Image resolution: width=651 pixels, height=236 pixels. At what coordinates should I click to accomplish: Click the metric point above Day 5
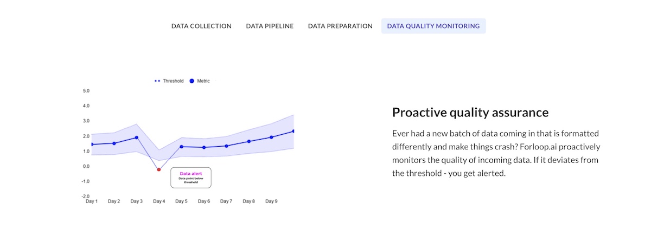[x=181, y=147]
